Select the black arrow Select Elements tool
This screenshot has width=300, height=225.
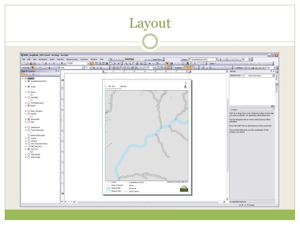(x=167, y=64)
